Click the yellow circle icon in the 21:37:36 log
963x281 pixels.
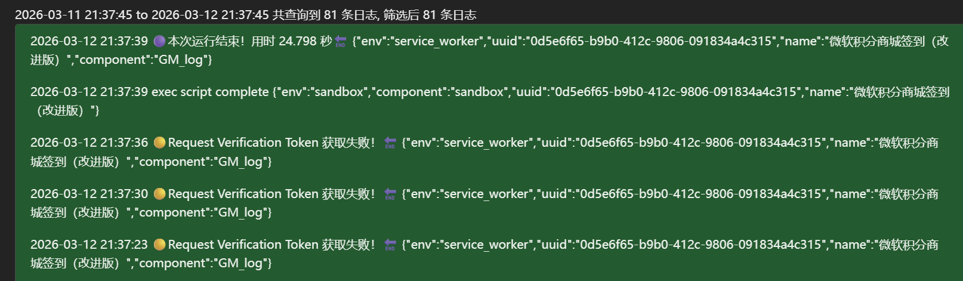159,143
